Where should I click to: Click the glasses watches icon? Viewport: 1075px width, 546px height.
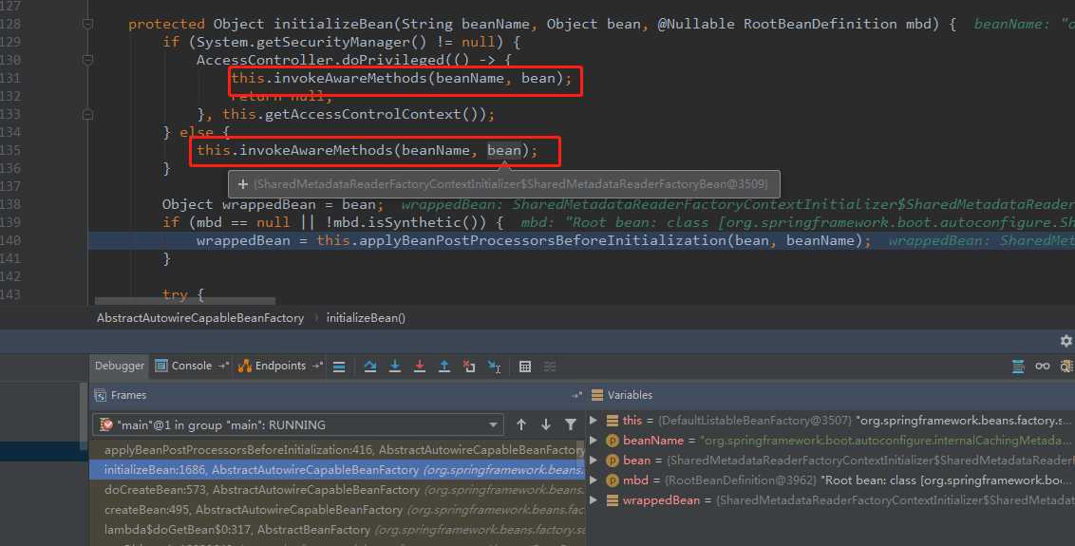tap(1043, 367)
